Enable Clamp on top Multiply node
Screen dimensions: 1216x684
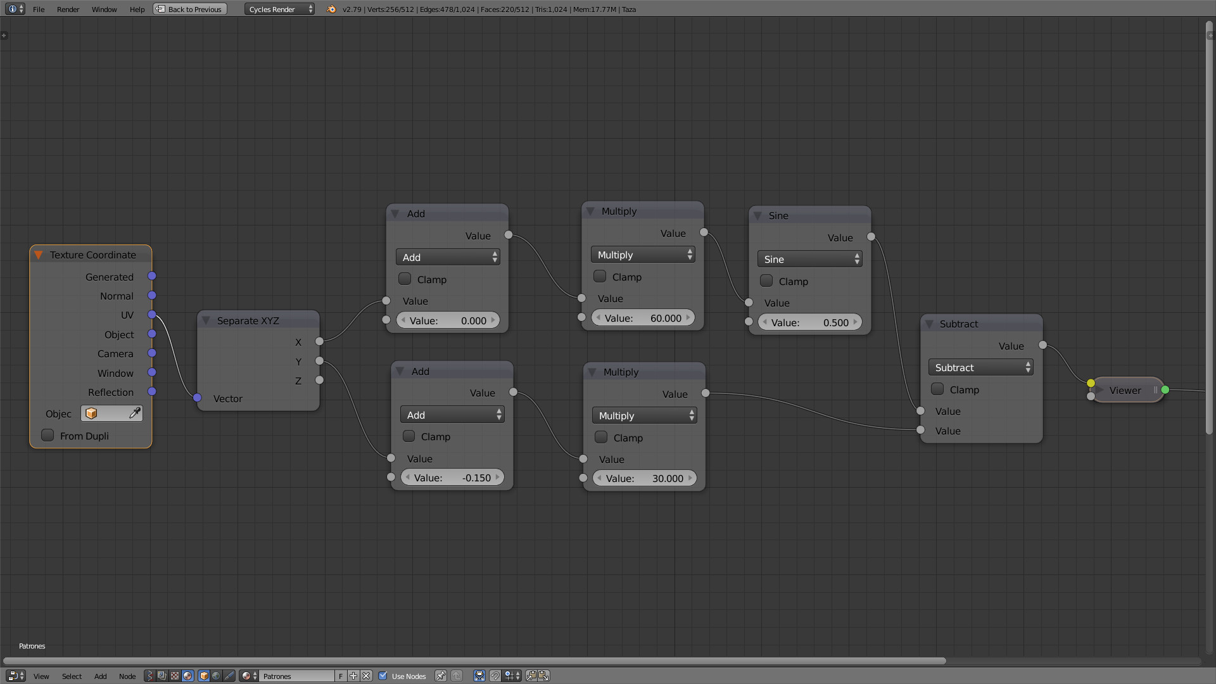(x=600, y=276)
